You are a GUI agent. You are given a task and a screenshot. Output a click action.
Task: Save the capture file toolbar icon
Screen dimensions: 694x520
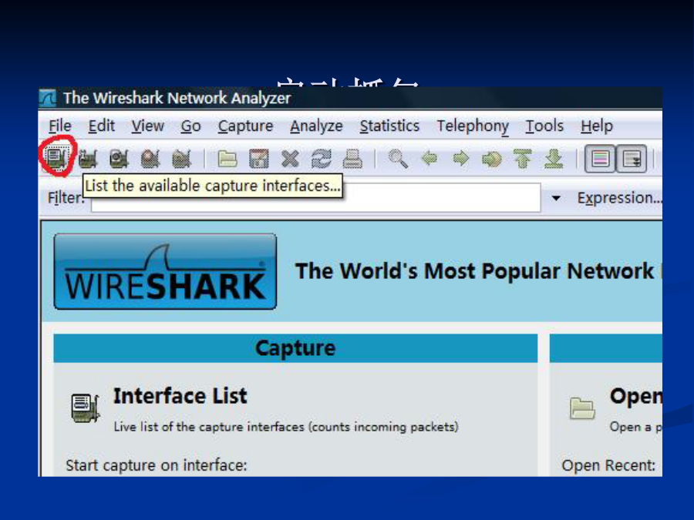tap(259, 159)
